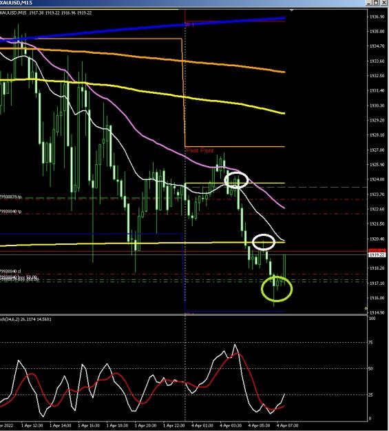
Task: Click price axis value 1931.40
Action: point(377,90)
